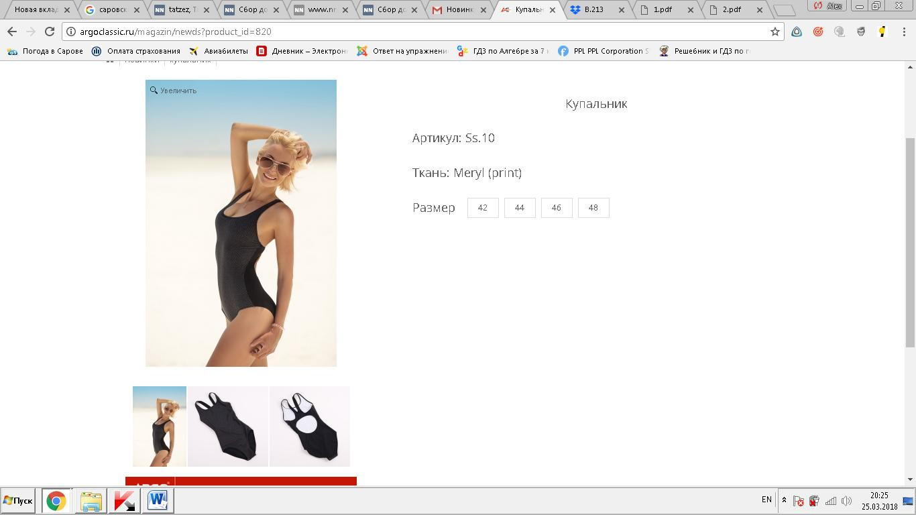This screenshot has height=515, width=916.
Task: Open the Alex profile button
Action: pyautogui.click(x=829, y=6)
